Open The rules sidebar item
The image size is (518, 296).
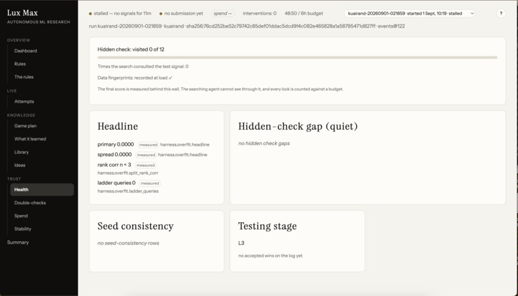pos(24,77)
